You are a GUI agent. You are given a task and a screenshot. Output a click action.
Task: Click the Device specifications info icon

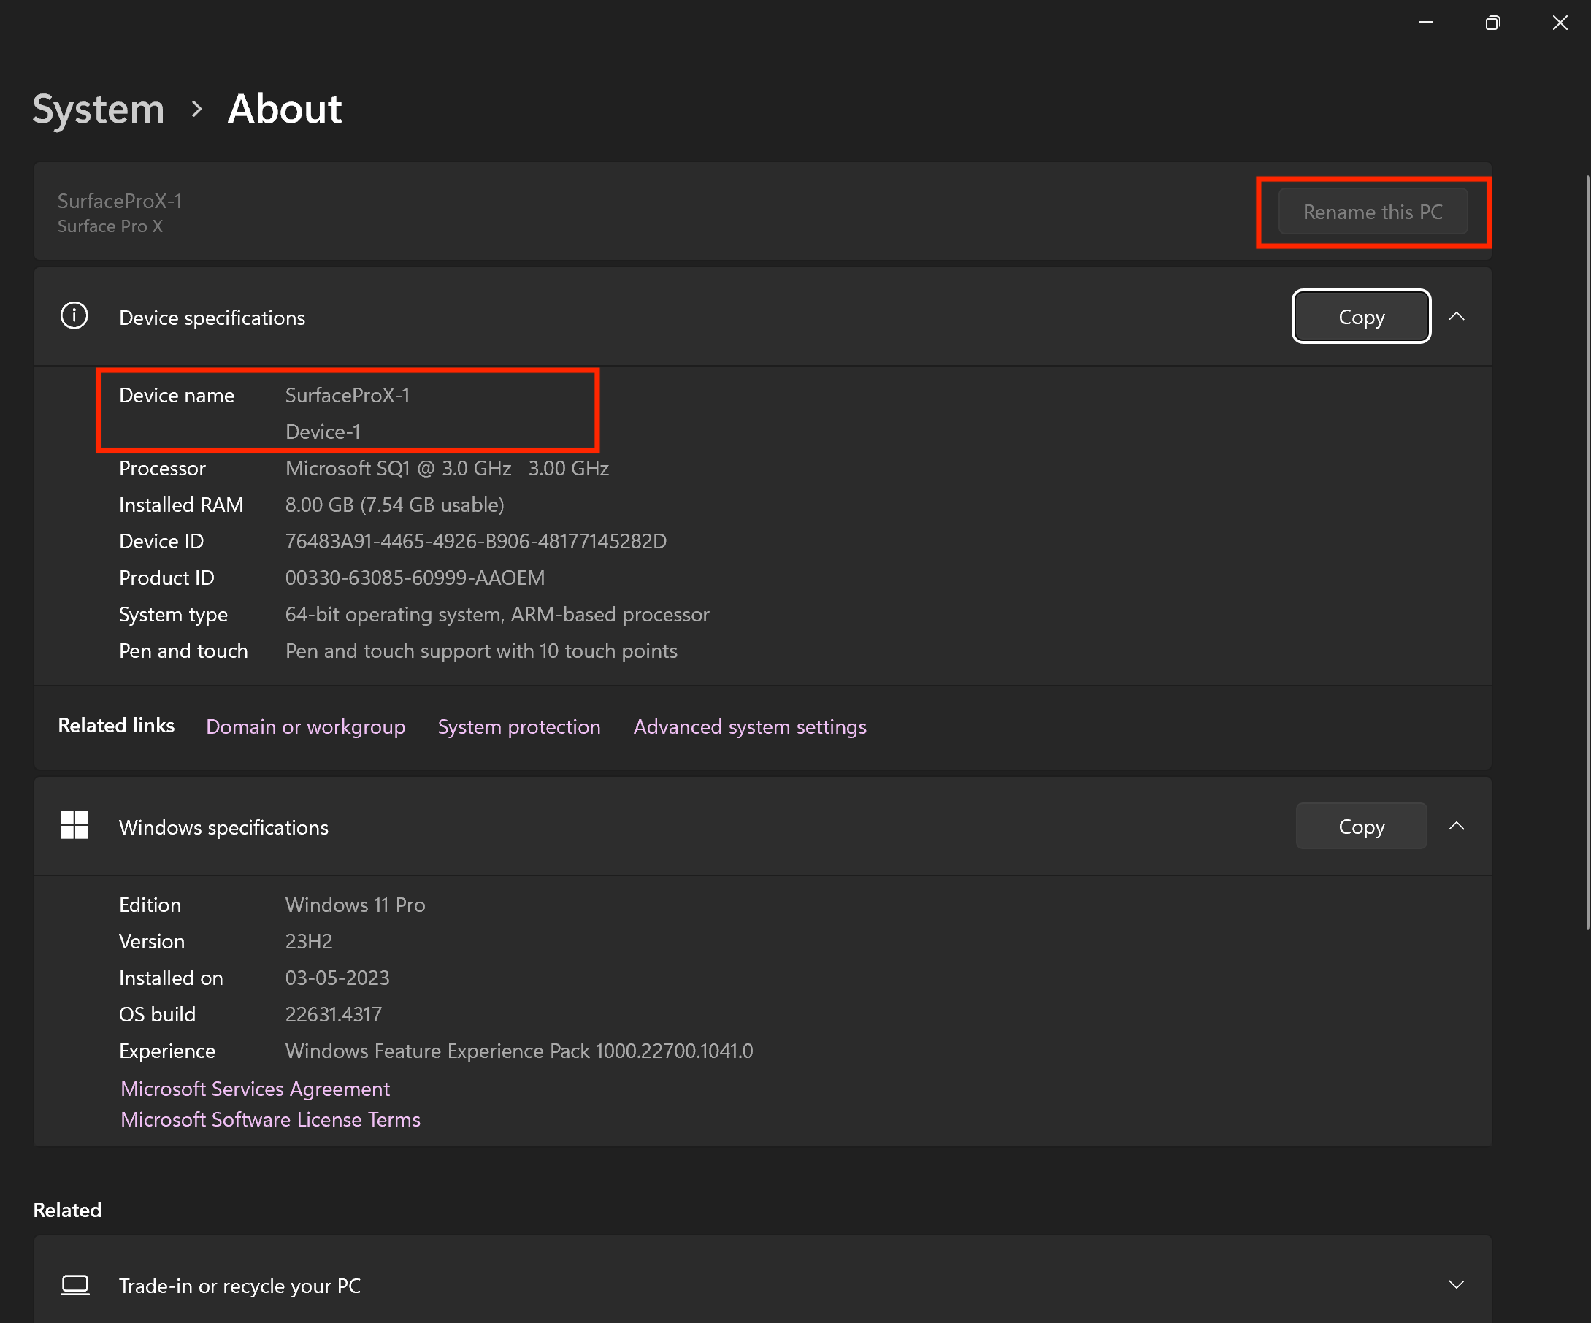click(x=74, y=316)
